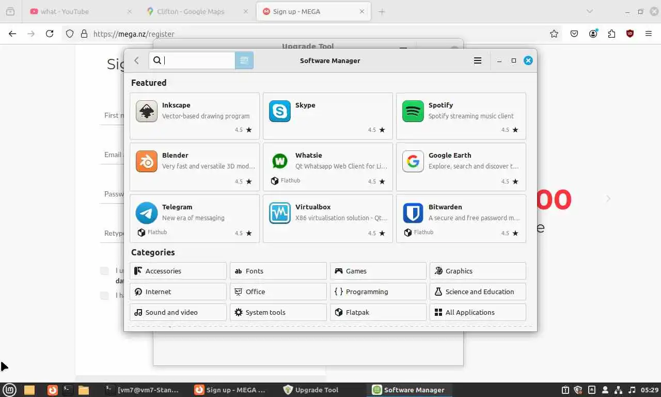Screen dimensions: 661x397
Task: Switch to Sign up - MEGA taskbar window
Action: pos(230,390)
